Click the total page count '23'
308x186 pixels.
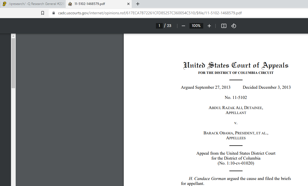[x=169, y=26]
